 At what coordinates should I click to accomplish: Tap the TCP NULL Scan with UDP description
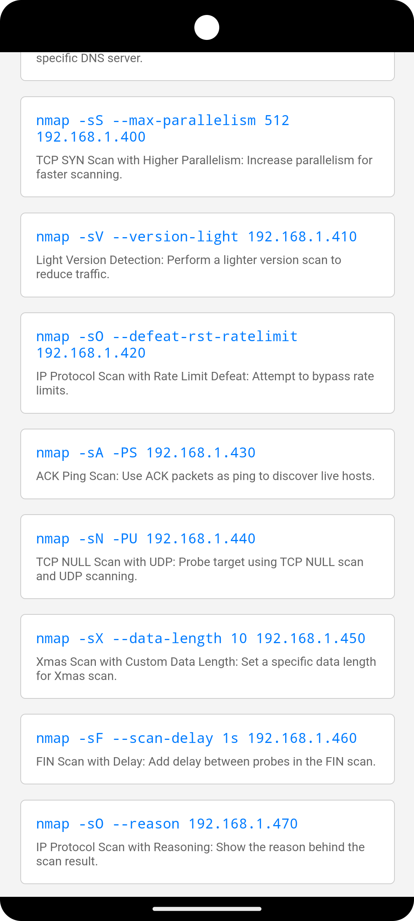pyautogui.click(x=200, y=569)
